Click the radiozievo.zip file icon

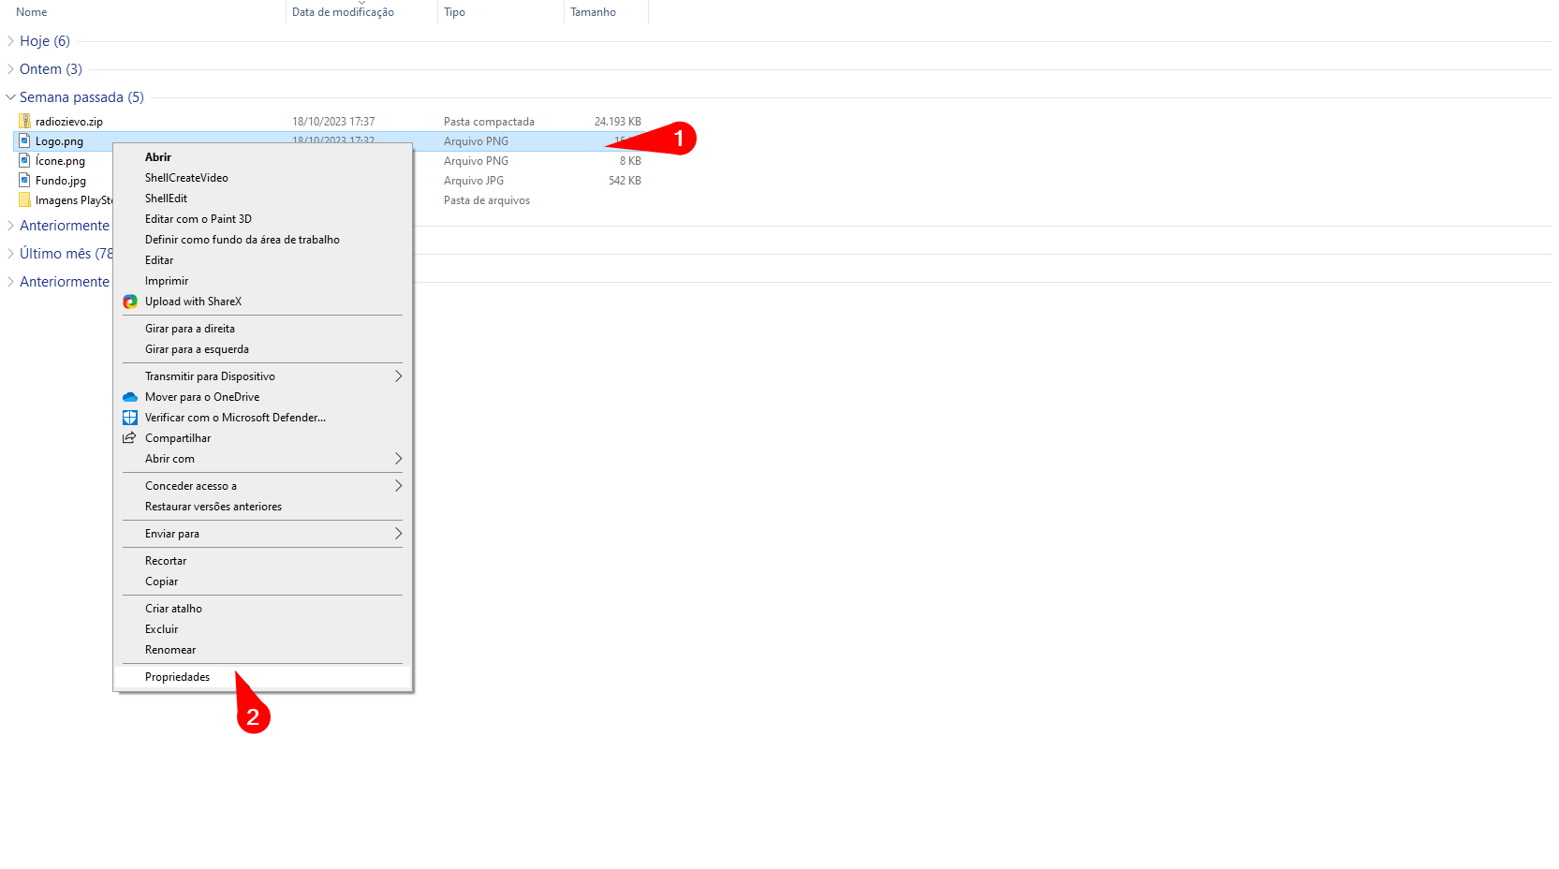click(x=24, y=122)
